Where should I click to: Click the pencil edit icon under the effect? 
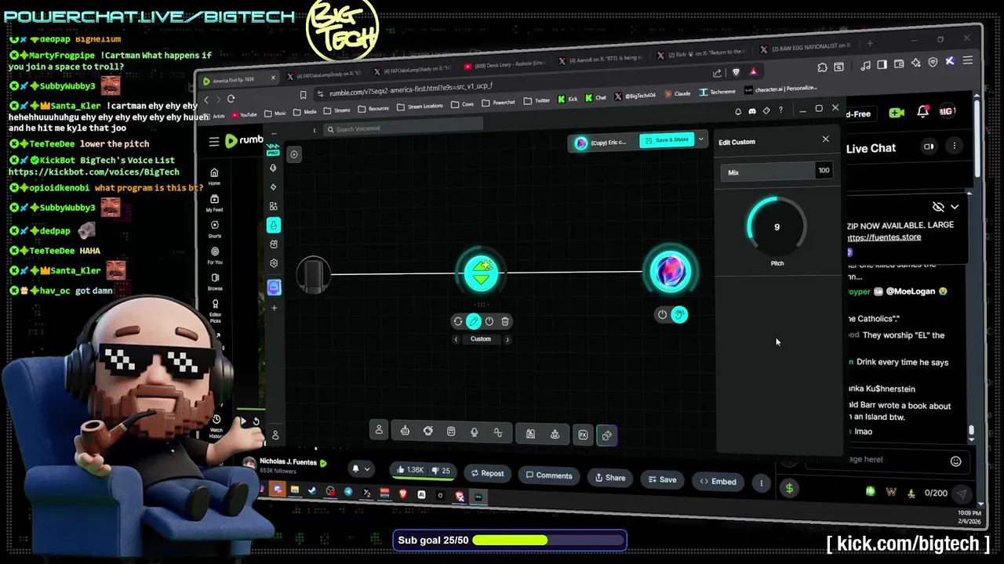click(x=474, y=321)
